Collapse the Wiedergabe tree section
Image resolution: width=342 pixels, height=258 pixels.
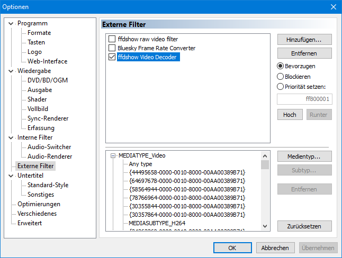(x=12, y=71)
